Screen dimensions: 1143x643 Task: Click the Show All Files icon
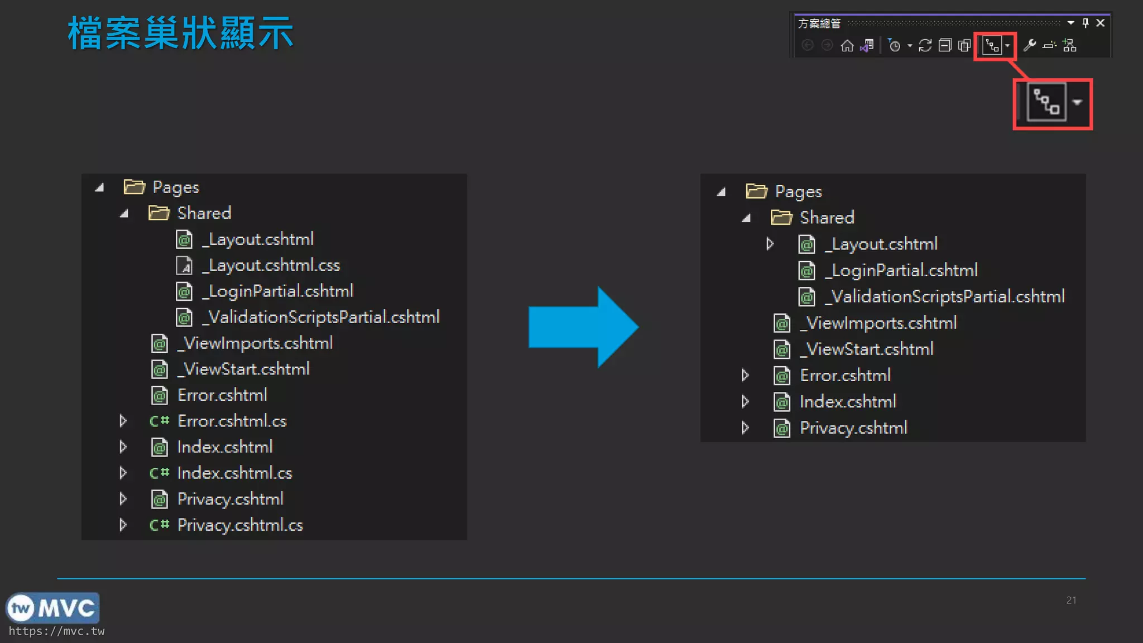[x=964, y=45]
